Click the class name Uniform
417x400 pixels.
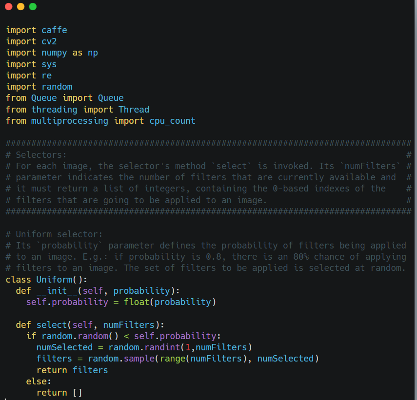(54, 280)
